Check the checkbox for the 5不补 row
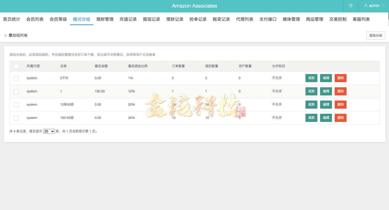This screenshot has height=210, width=389. click(x=16, y=78)
